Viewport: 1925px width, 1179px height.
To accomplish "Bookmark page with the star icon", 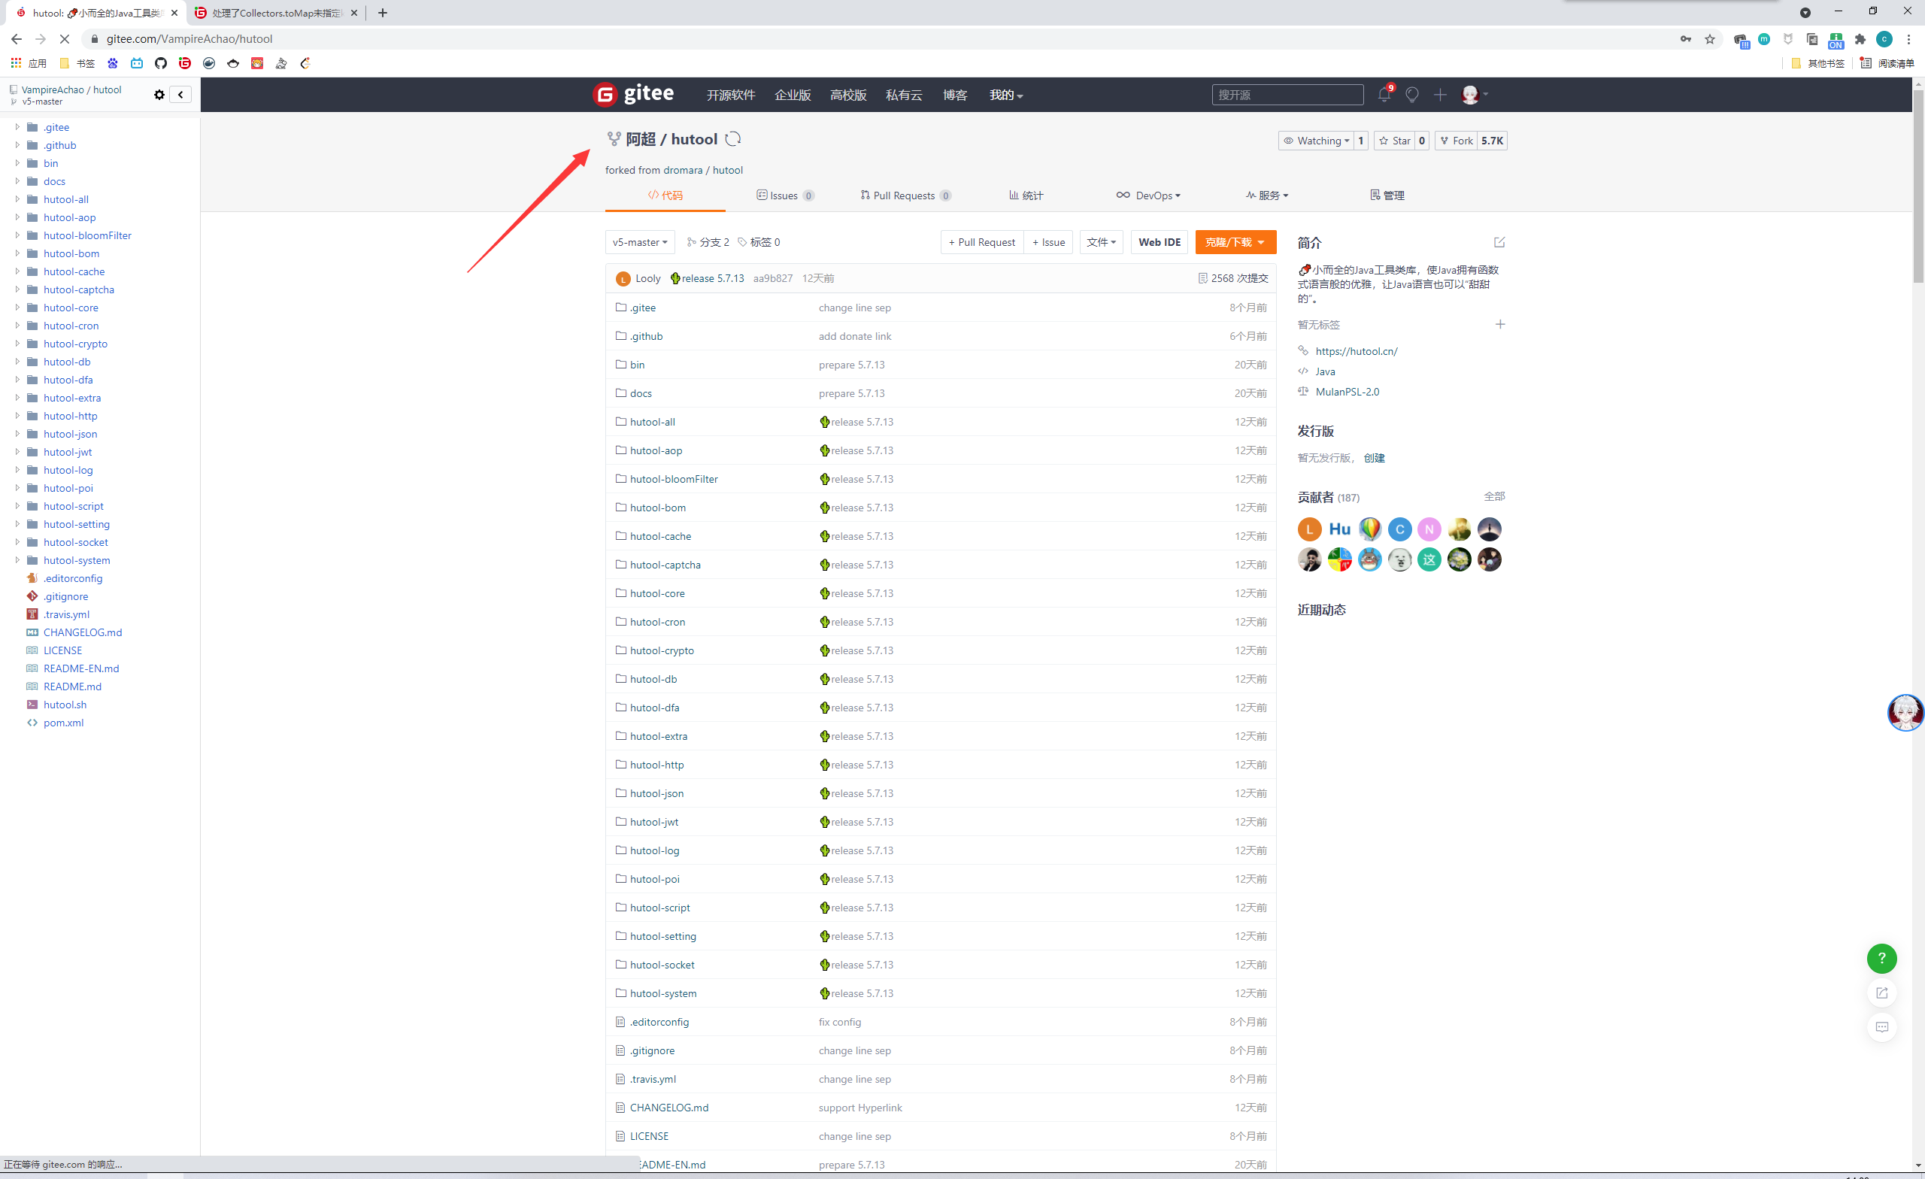I will pyautogui.click(x=1709, y=39).
